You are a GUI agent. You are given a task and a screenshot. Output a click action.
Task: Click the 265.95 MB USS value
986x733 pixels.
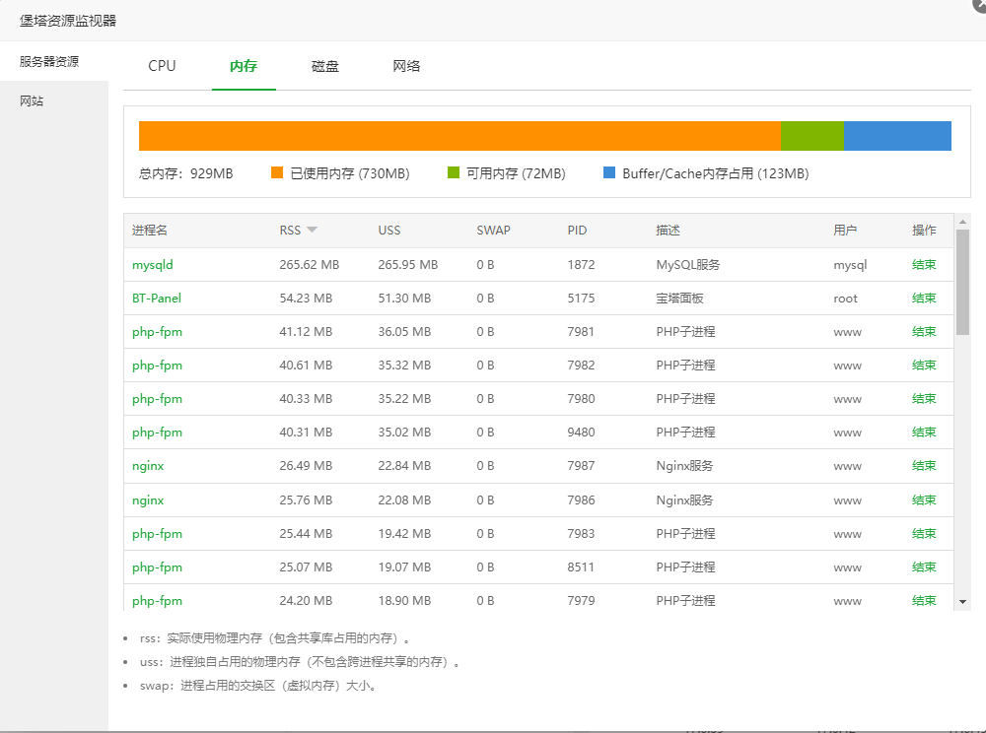click(x=407, y=264)
